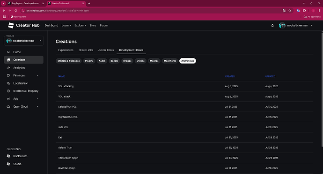Open the Forum menu item
Screen dimensions: 323x174
coord(104,26)
